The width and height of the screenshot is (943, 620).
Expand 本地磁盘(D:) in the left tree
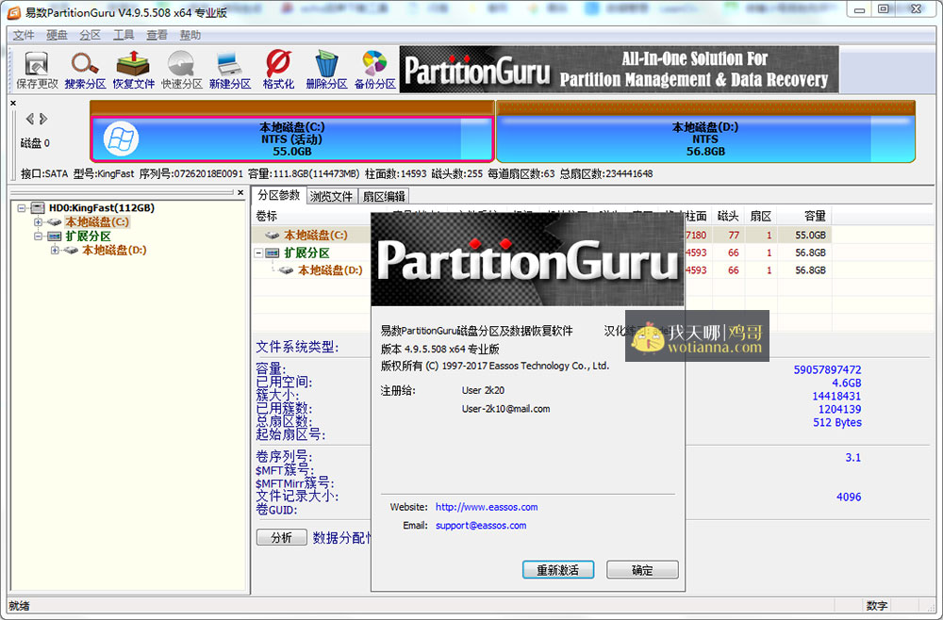click(55, 250)
